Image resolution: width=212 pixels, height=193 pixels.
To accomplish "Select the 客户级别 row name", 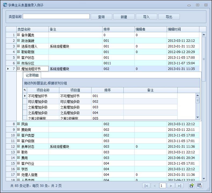I will coord(28,141).
